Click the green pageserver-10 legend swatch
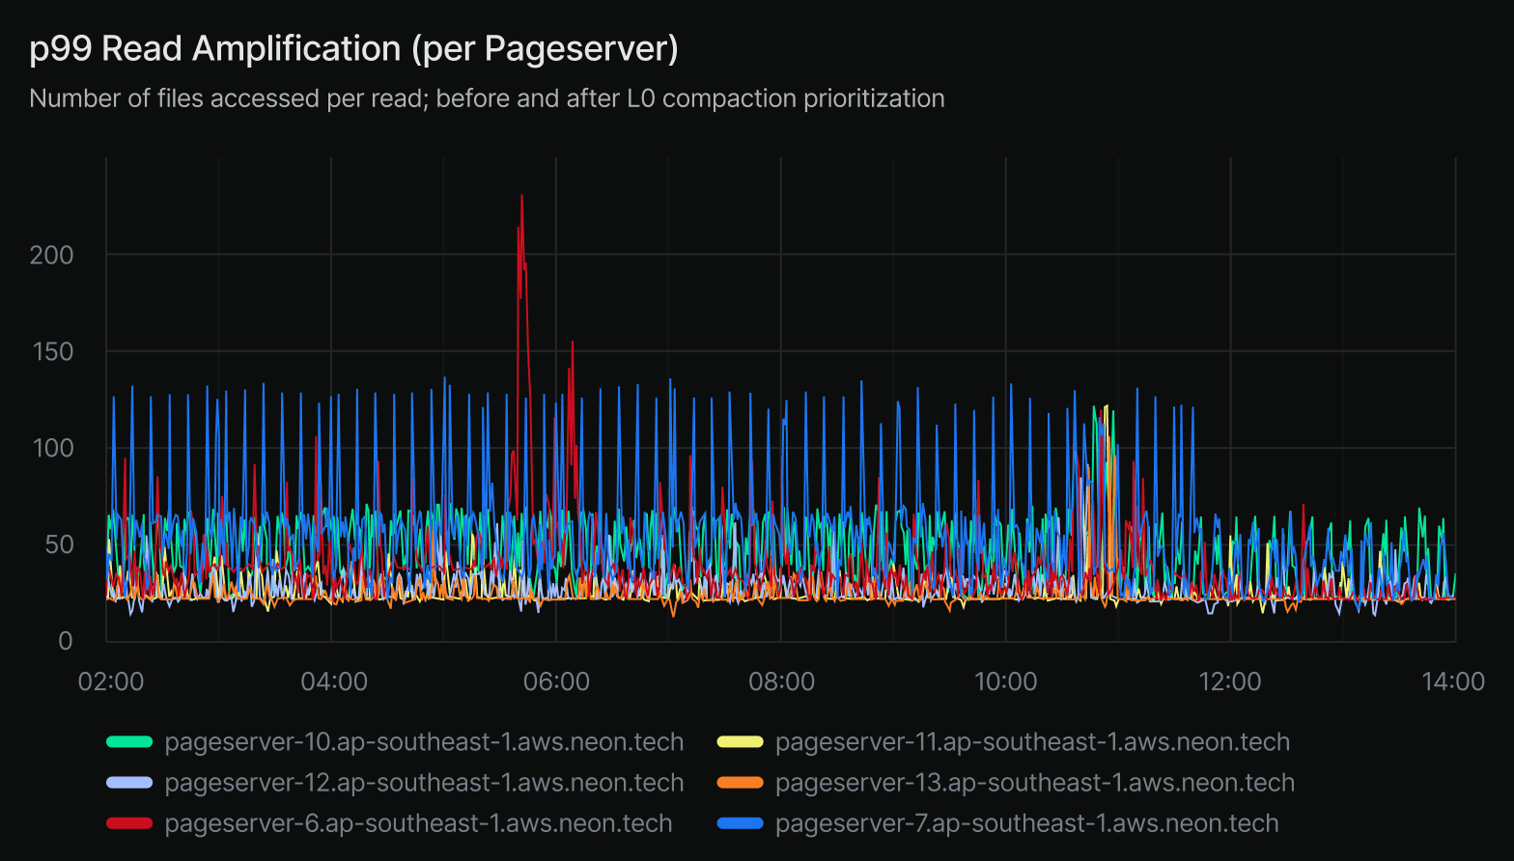The height and width of the screenshot is (861, 1514). 129,742
